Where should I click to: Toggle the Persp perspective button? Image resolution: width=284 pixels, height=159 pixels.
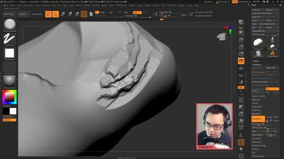click(241, 61)
